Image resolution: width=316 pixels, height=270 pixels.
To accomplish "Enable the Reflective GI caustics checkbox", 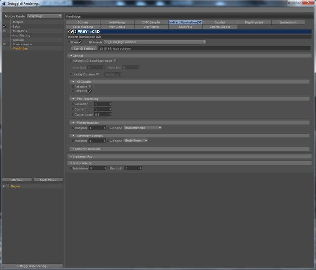I will tap(90, 87).
